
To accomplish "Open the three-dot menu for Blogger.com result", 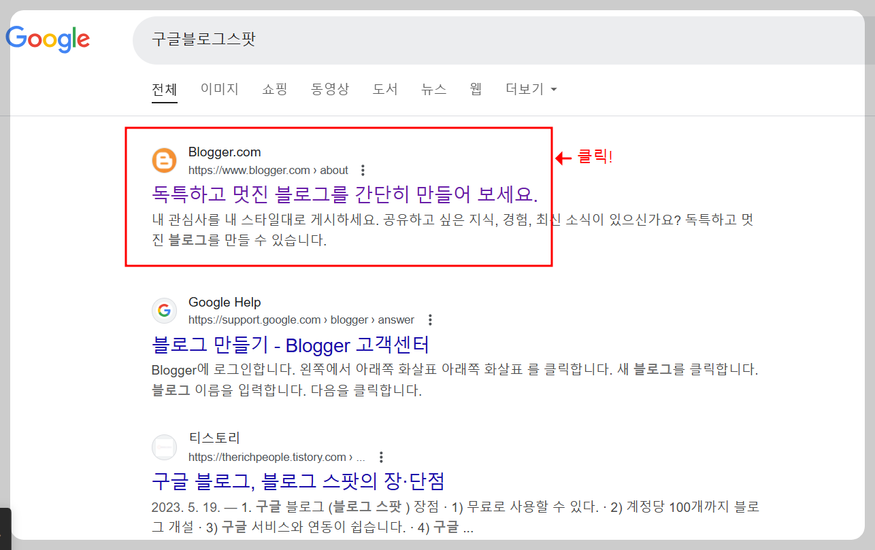I will (x=363, y=170).
